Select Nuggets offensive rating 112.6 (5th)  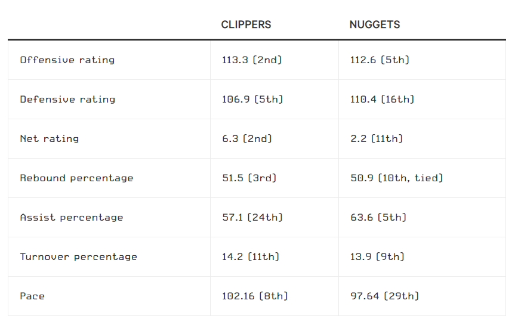coord(380,60)
